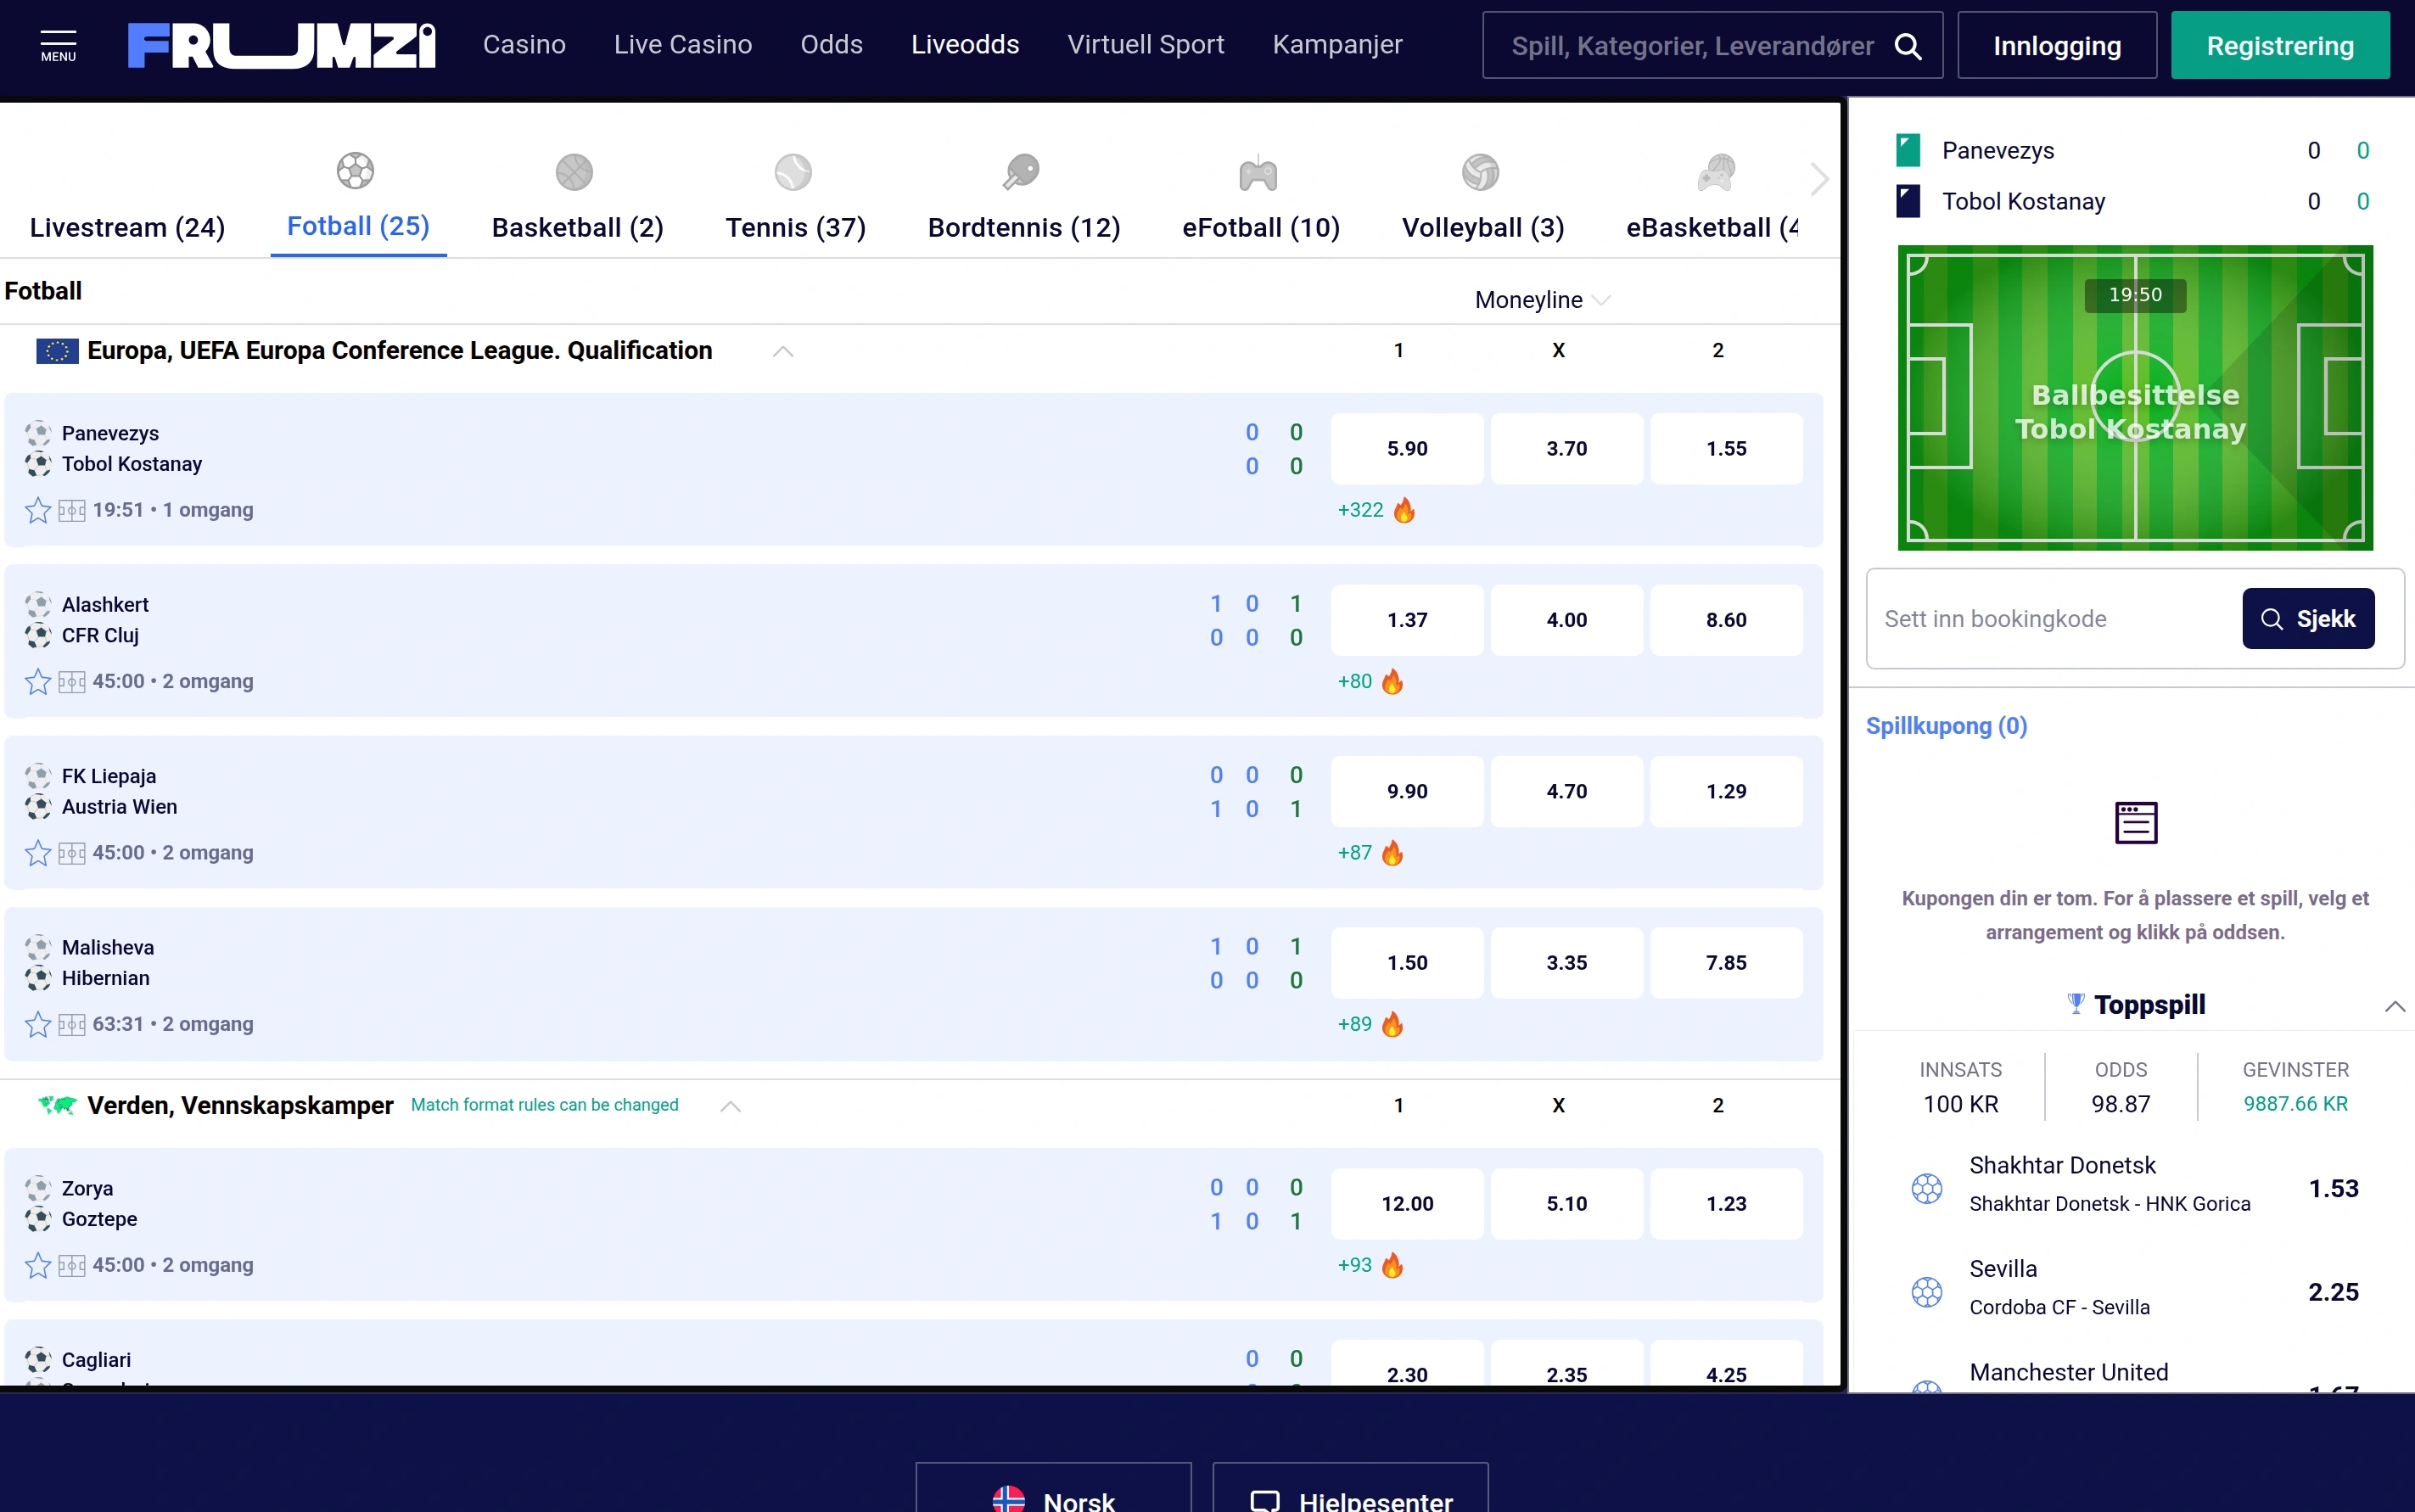Viewport: 2415px width, 1512px height.
Task: Select the eFotball gamepad icon
Action: (1258, 174)
